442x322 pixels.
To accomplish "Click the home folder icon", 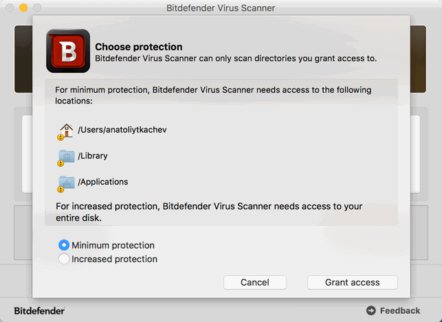I will click(67, 130).
